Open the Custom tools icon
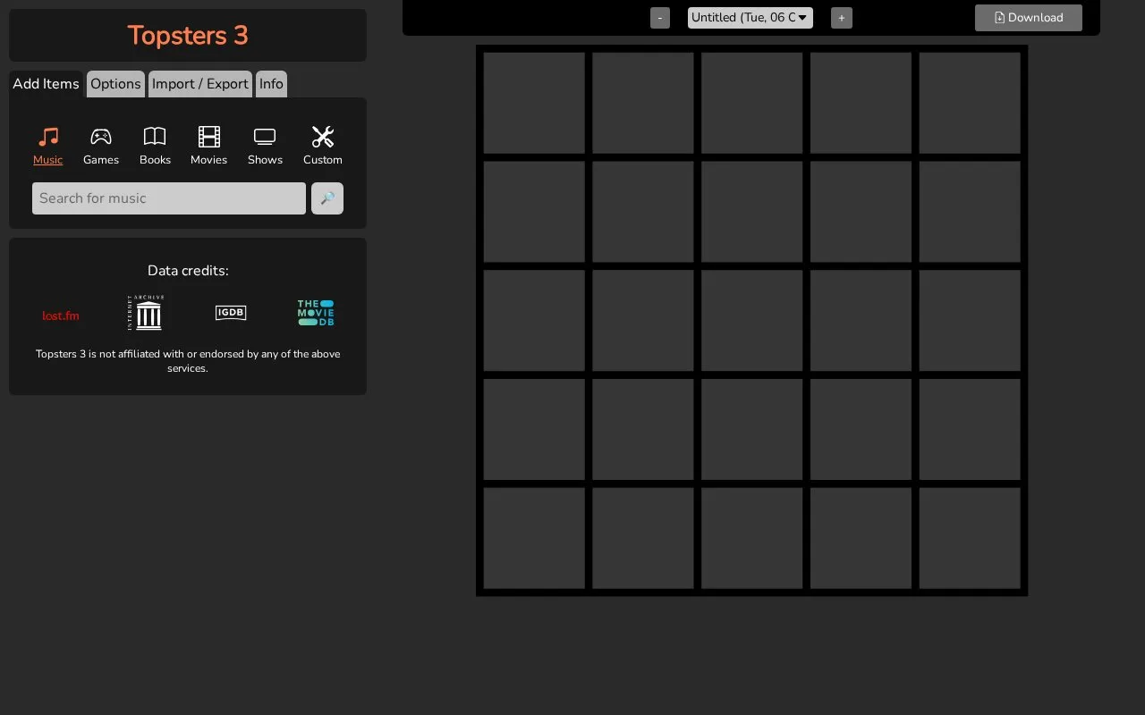 click(323, 137)
